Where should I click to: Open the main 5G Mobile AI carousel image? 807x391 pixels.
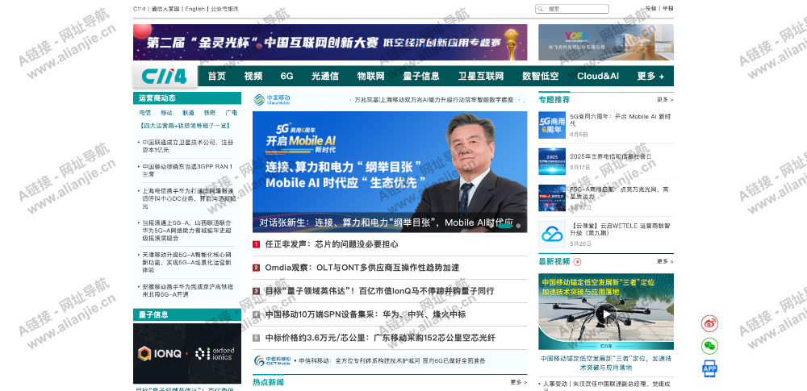point(390,172)
